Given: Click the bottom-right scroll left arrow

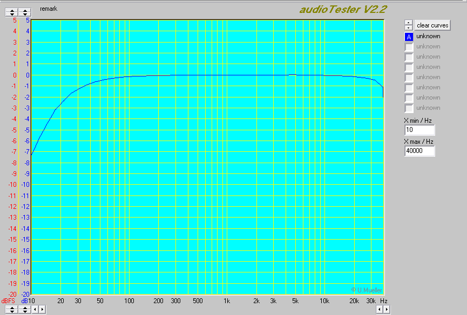Looking at the screenshot, I should pos(379,310).
